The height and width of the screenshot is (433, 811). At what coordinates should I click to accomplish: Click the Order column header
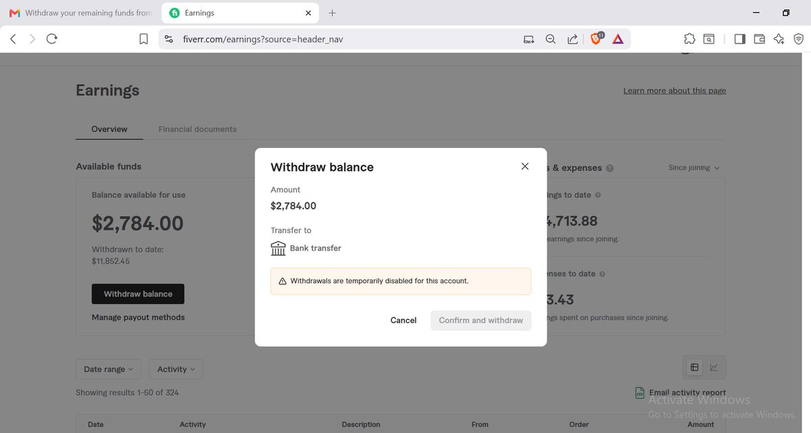tap(579, 424)
